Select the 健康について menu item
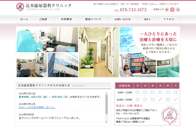 [x=93, y=19]
